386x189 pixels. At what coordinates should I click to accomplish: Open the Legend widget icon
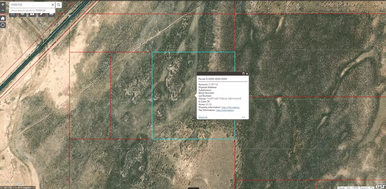pos(13,14)
